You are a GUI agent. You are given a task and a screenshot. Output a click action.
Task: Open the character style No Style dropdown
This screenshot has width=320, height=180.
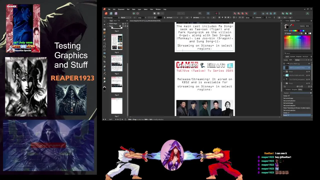tap(172, 17)
